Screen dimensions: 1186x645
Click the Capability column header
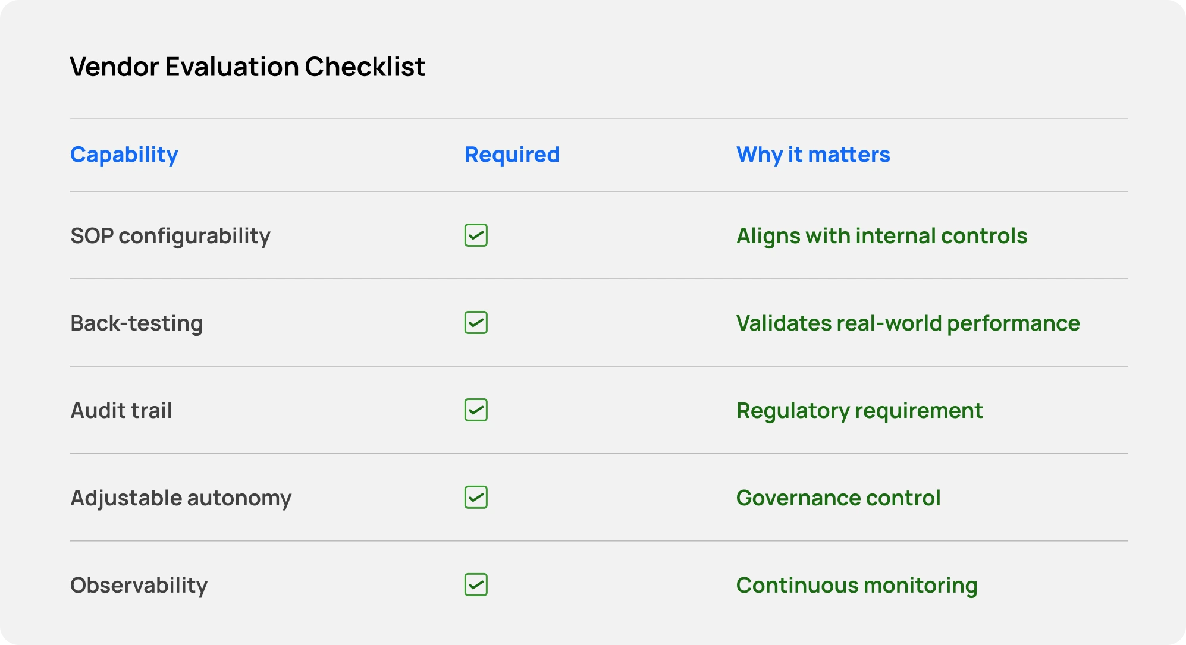tap(124, 155)
